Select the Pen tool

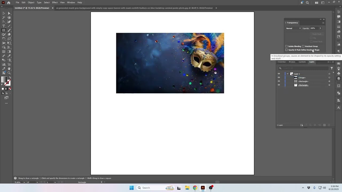[x=4, y=22]
